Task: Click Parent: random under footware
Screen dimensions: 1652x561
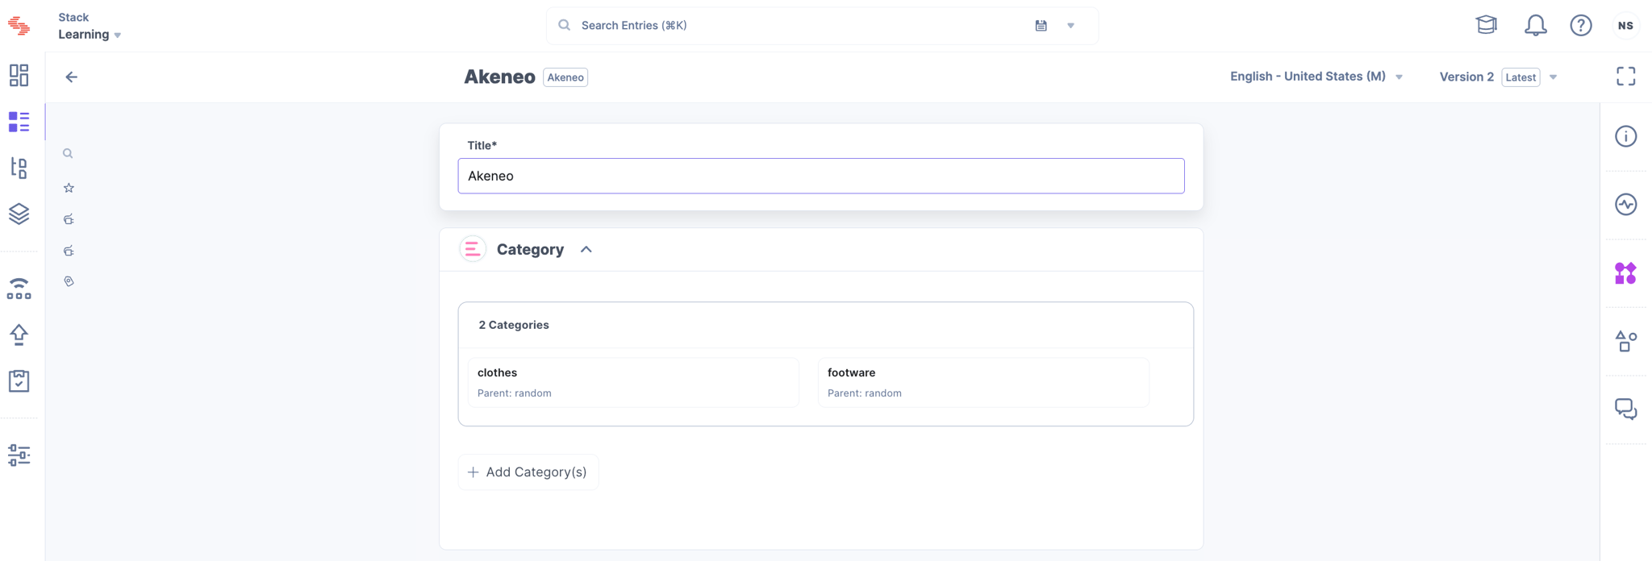Action: coord(865,393)
